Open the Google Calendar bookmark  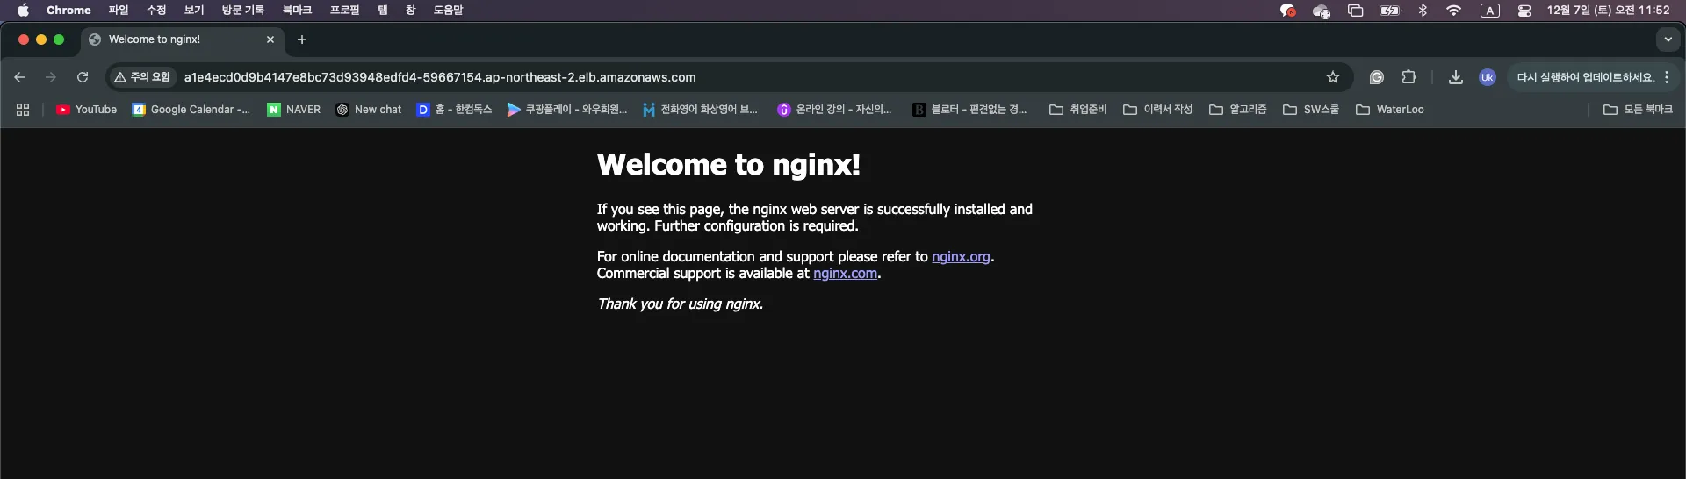(x=191, y=110)
